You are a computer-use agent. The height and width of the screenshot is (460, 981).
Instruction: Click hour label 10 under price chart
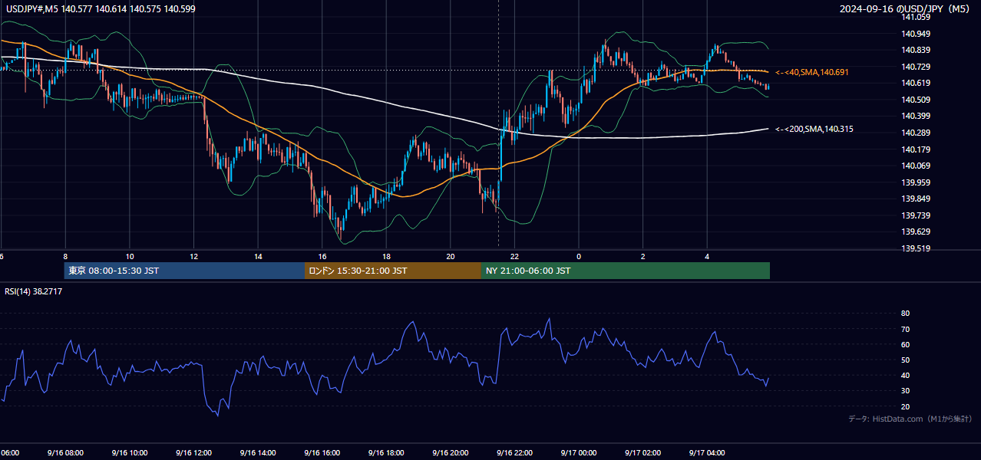(x=130, y=256)
